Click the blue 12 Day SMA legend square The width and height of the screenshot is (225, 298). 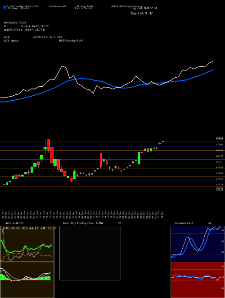tap(4, 8)
